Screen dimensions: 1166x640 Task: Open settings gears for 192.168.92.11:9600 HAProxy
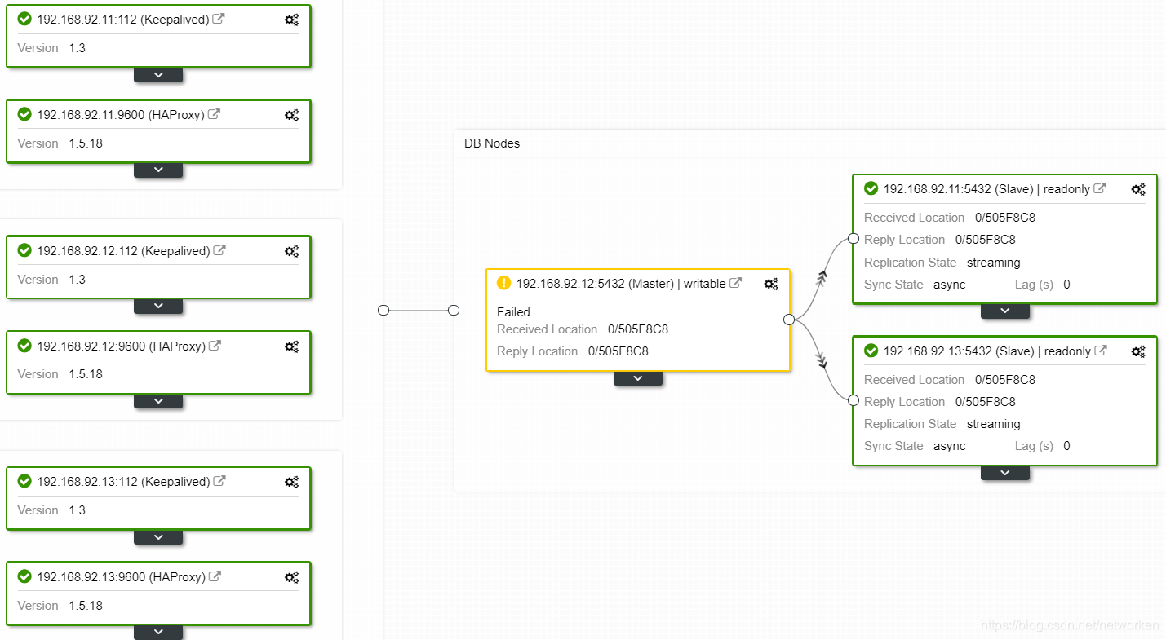pyautogui.click(x=291, y=115)
